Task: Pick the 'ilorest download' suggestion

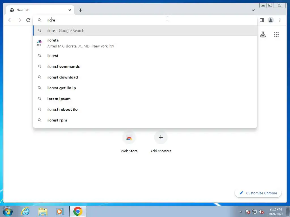Action: (145, 77)
